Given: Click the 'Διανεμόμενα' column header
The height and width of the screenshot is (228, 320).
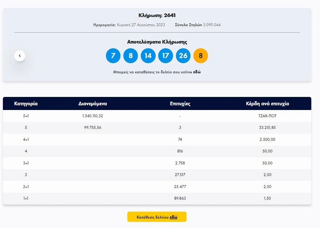Looking at the screenshot, I should tap(93, 104).
